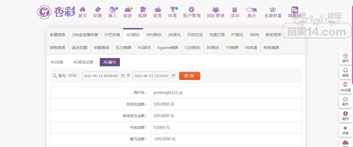The image size is (353, 147).
Task: Open 疑问 help icon in sidebar
Action: (x=346, y=113)
